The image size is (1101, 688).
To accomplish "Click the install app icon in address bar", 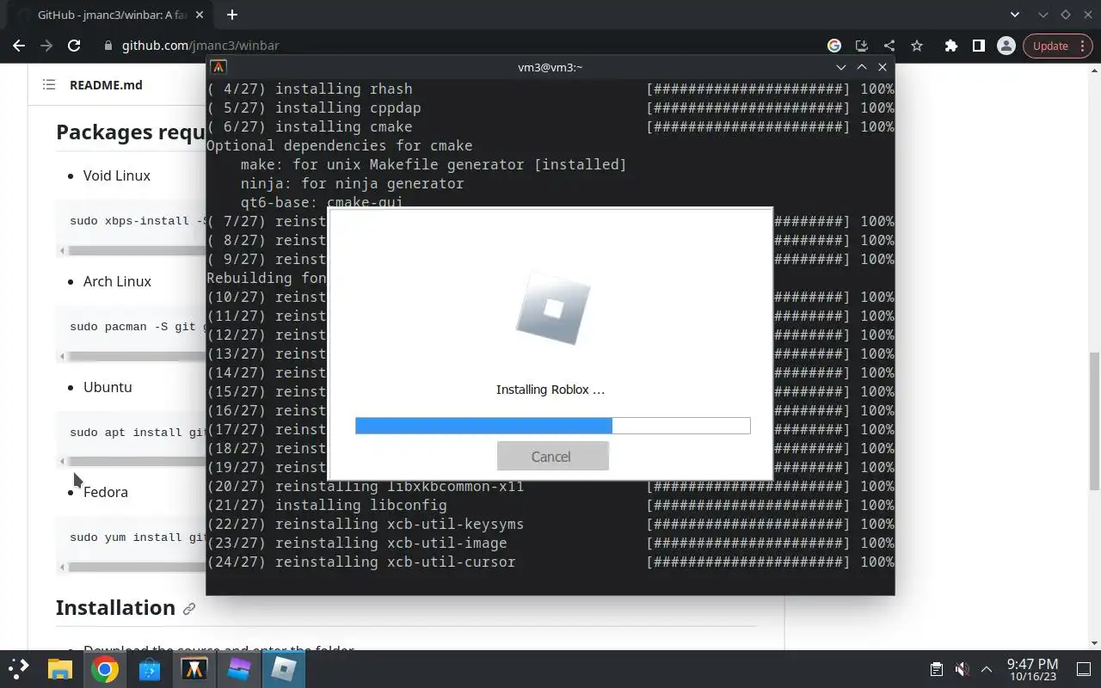I will 861,46.
